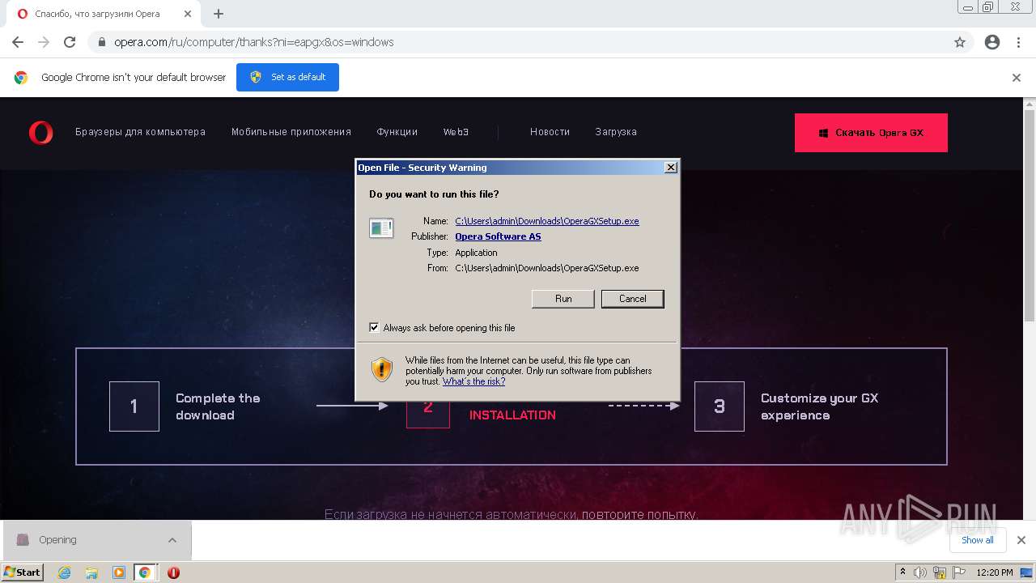
Task: Open the Chrome profile avatar menu
Action: [x=992, y=42]
